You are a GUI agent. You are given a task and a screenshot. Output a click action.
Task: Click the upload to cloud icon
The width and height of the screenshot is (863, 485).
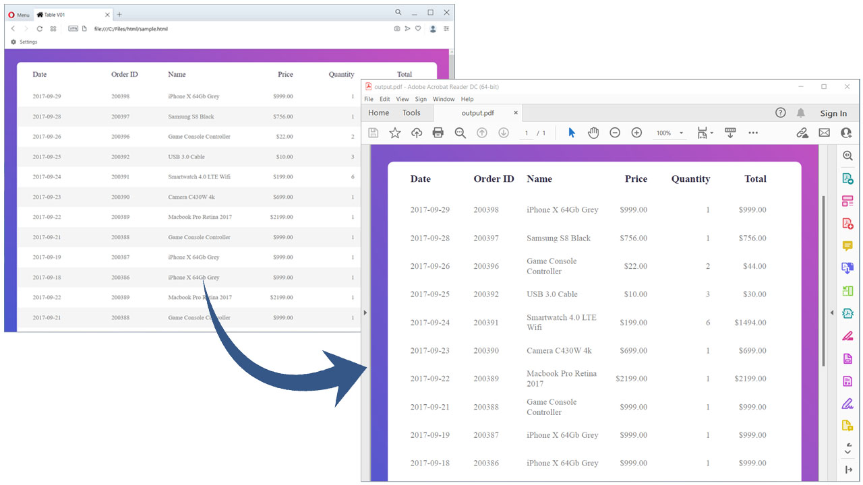point(417,133)
